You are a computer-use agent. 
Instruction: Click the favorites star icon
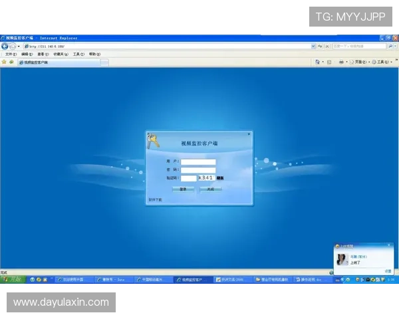[4, 62]
